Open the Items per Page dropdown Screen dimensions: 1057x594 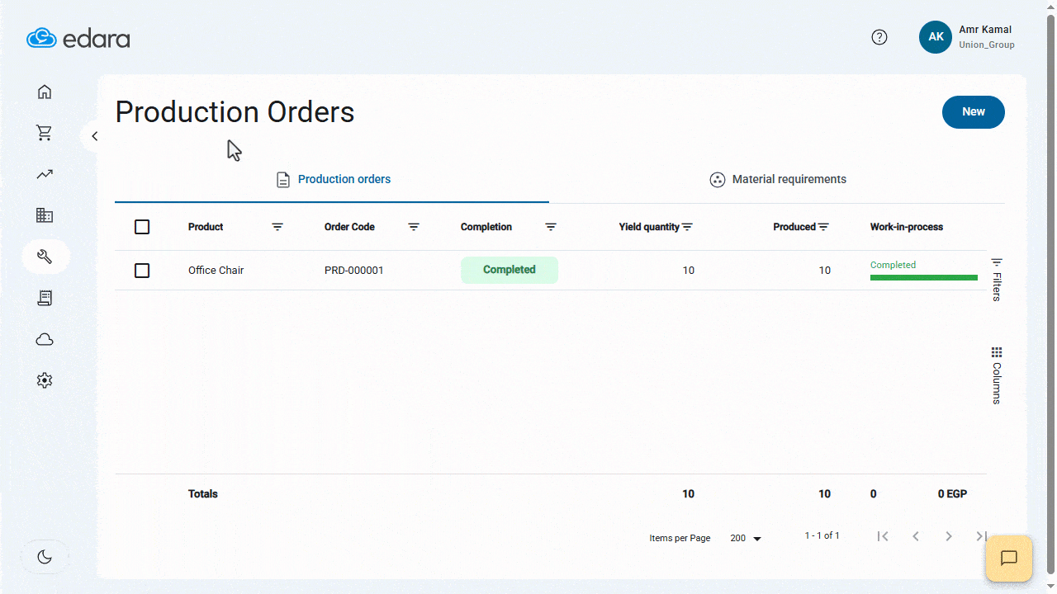coord(743,538)
